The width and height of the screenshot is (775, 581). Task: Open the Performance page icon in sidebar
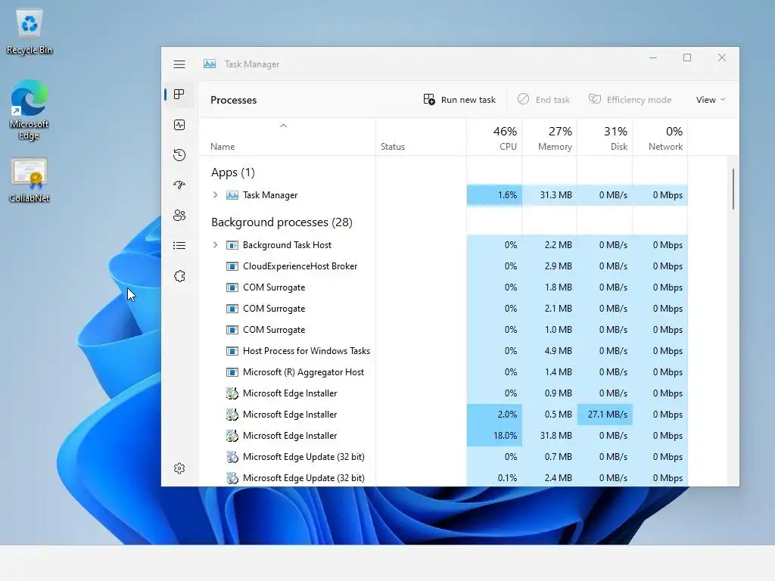179,125
